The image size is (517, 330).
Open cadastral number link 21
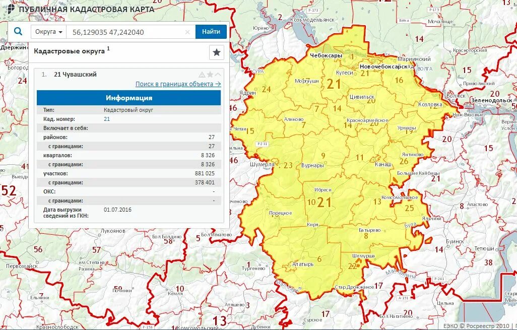tap(107, 119)
